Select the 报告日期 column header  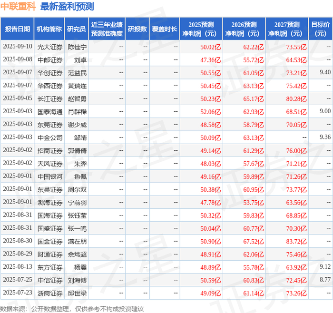17,29
